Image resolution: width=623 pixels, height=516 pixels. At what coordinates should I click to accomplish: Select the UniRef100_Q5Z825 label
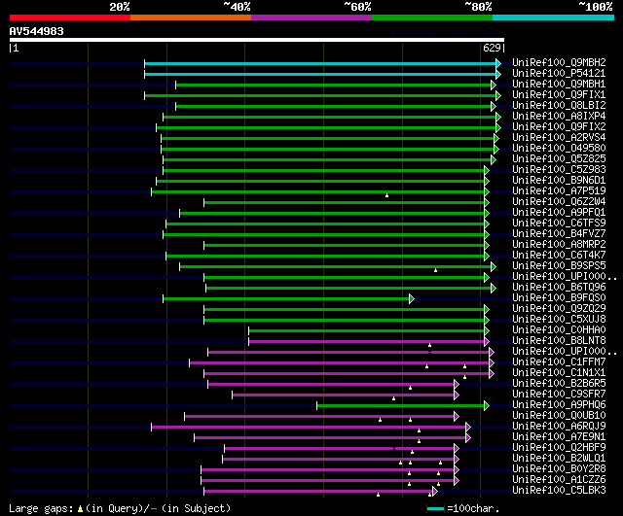pos(559,158)
